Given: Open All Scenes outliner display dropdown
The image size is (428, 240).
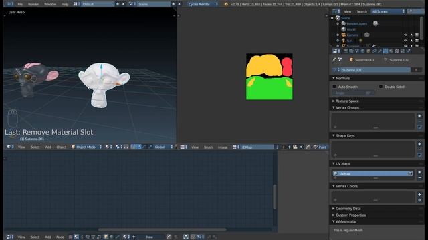Looking at the screenshot, I should pos(388,11).
